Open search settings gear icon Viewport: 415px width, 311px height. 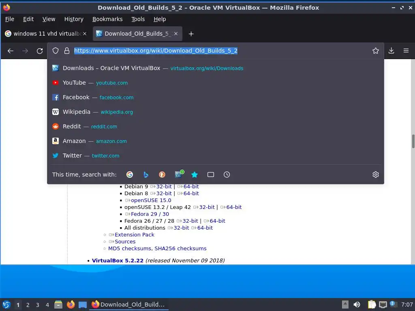tap(376, 175)
